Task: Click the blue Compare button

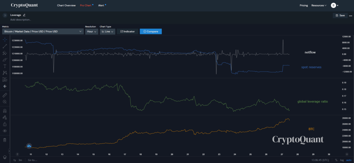Action: coord(151,31)
